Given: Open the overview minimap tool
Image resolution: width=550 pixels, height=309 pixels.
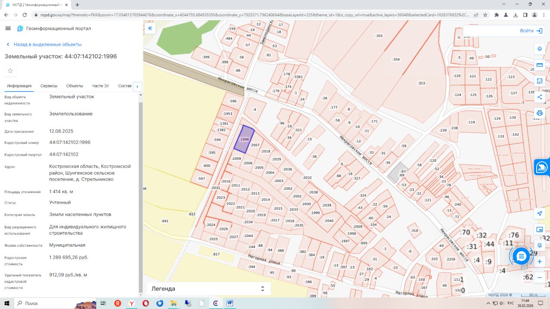Looking at the screenshot, I should pyautogui.click(x=540, y=229).
